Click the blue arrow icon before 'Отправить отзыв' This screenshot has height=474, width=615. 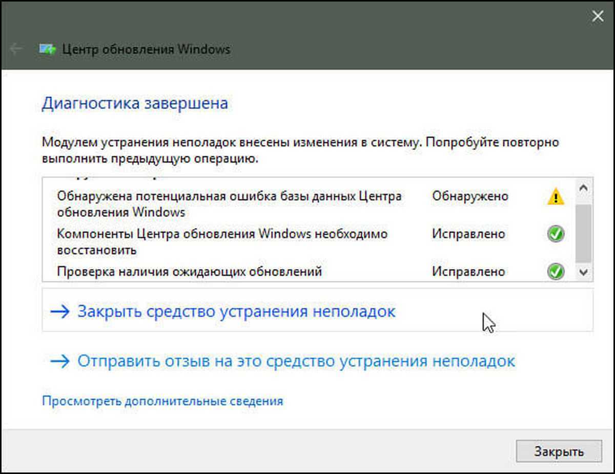[x=60, y=361]
